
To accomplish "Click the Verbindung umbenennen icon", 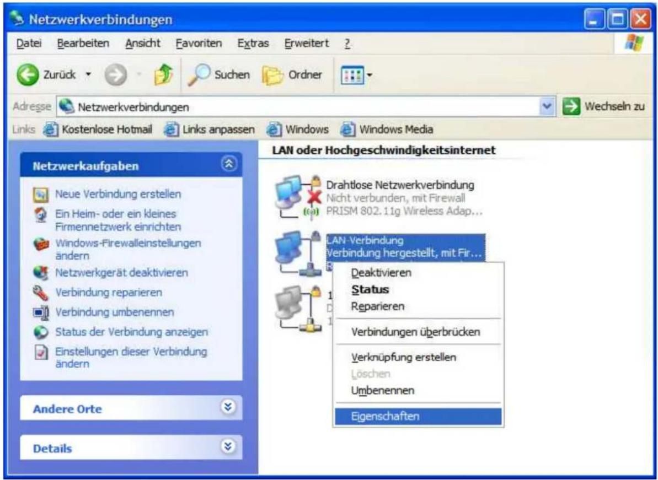I will point(41,312).
